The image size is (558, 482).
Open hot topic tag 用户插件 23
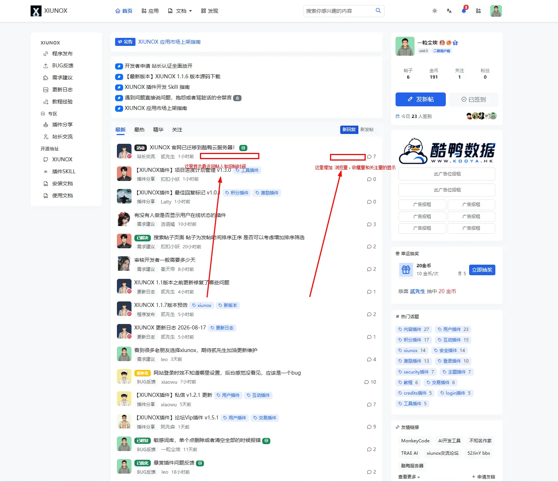tap(453, 329)
